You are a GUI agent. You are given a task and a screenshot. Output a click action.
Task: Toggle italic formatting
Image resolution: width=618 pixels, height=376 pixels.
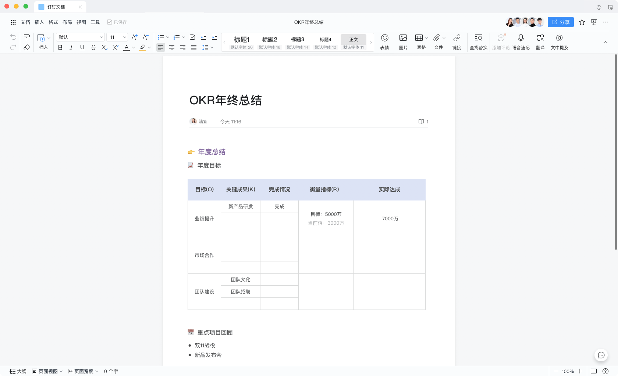[x=71, y=47]
